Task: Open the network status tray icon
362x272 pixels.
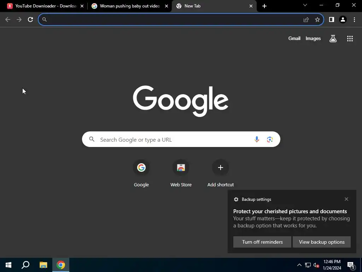Action: [308, 265]
